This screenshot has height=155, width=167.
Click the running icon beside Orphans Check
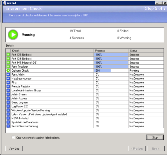coord(8,70)
